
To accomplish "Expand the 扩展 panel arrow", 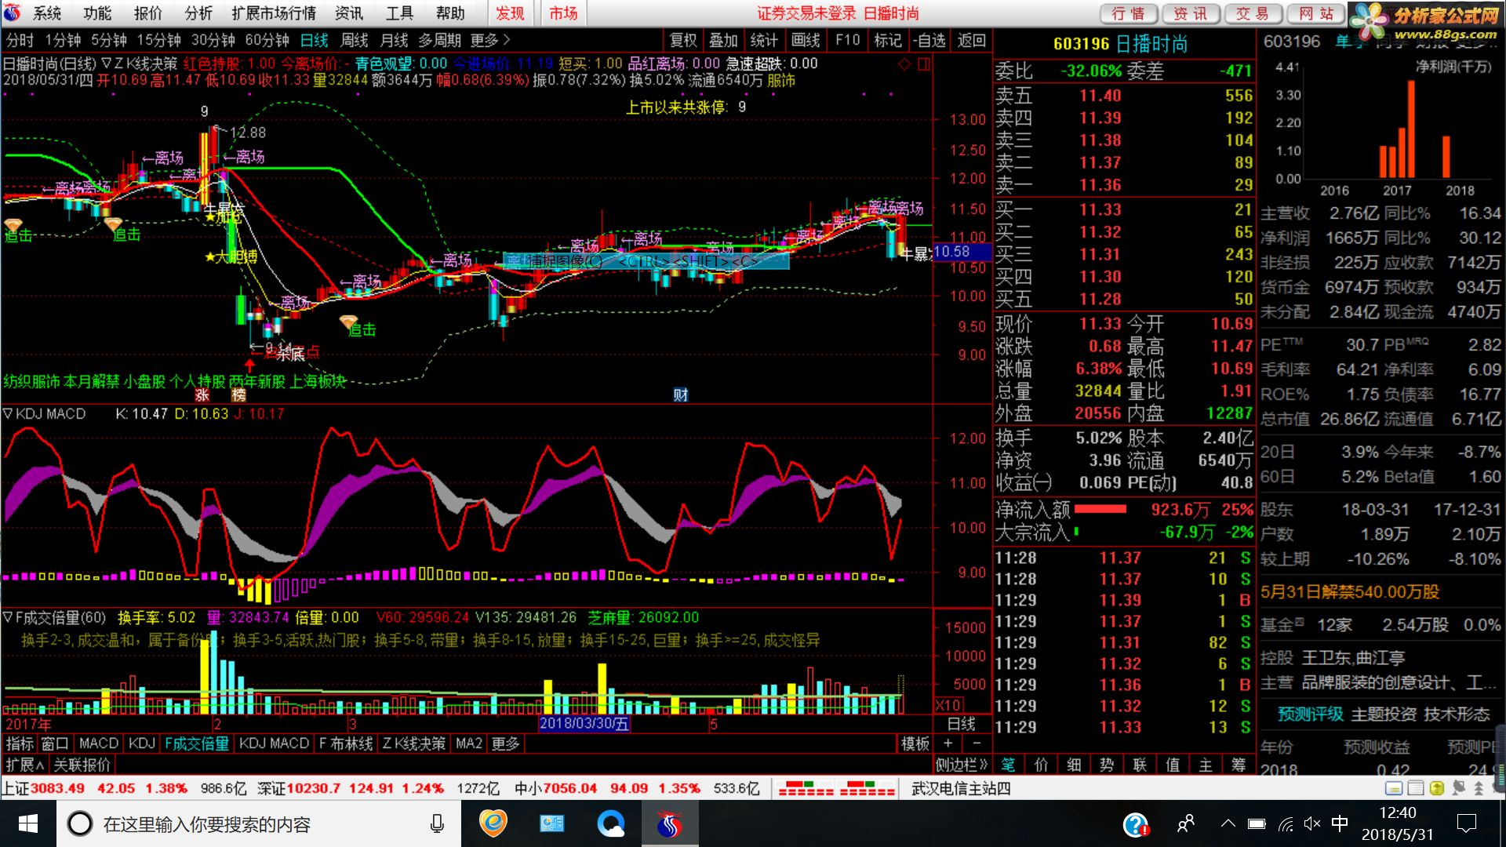I will [x=24, y=765].
